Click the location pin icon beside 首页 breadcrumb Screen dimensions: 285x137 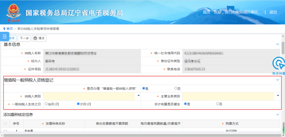4,29
